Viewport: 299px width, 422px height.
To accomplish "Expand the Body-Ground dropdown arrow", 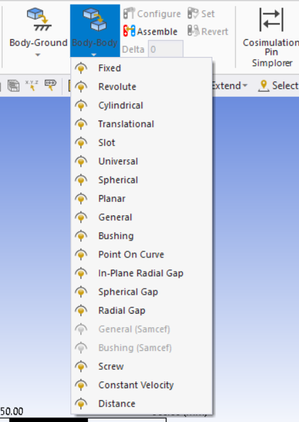I will pyautogui.click(x=38, y=55).
